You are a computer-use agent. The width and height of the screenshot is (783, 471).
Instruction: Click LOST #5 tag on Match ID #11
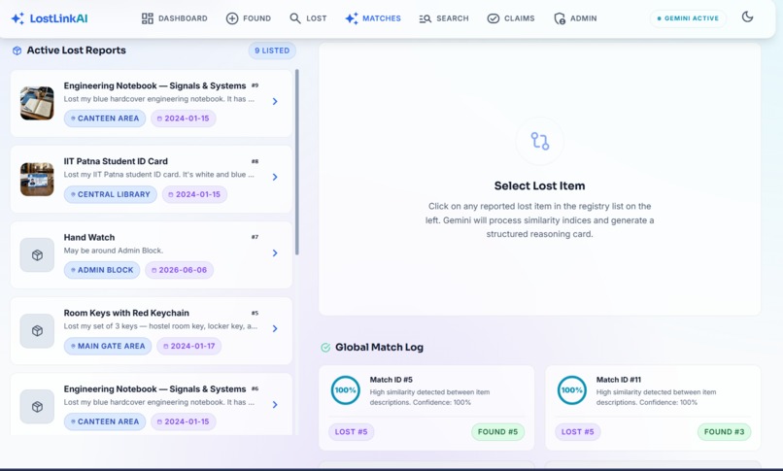pyautogui.click(x=578, y=431)
